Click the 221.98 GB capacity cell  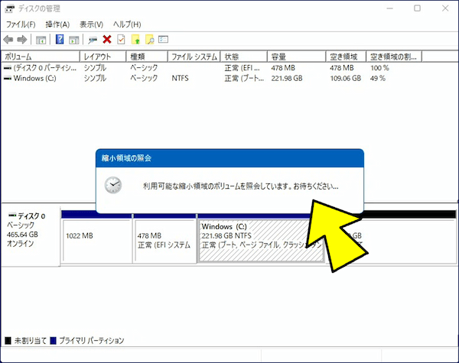click(287, 79)
